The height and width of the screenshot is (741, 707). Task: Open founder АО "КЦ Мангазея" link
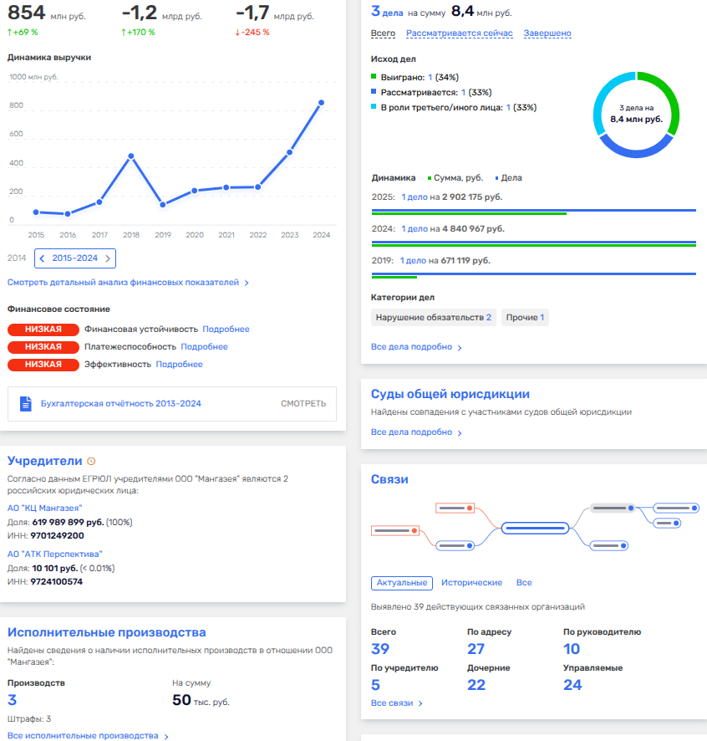[45, 508]
